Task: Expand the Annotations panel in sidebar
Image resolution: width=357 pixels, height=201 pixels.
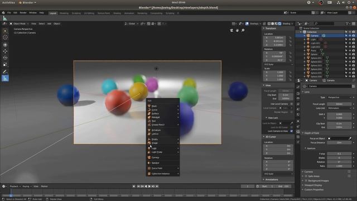Action: [272, 180]
